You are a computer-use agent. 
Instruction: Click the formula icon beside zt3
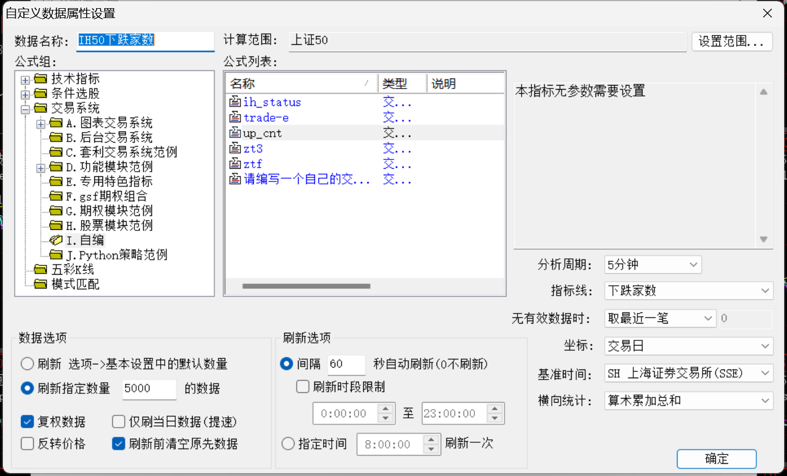coord(235,148)
